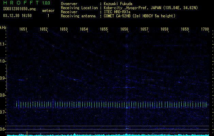The width and height of the screenshot is (214, 136).
Task: Click the 1700 time marker
Action: tap(205, 30)
